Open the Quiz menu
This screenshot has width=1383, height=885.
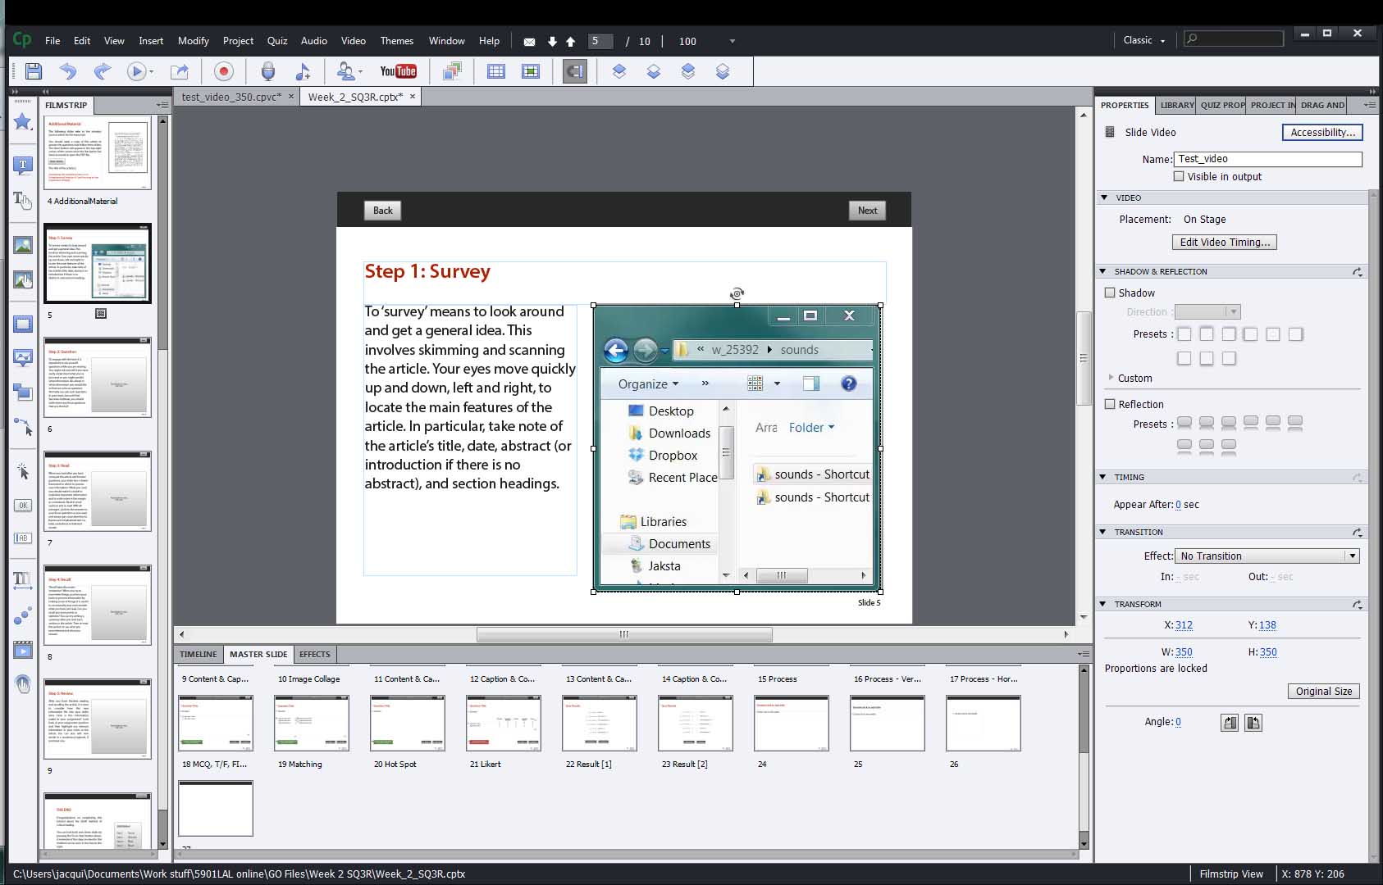click(x=277, y=40)
